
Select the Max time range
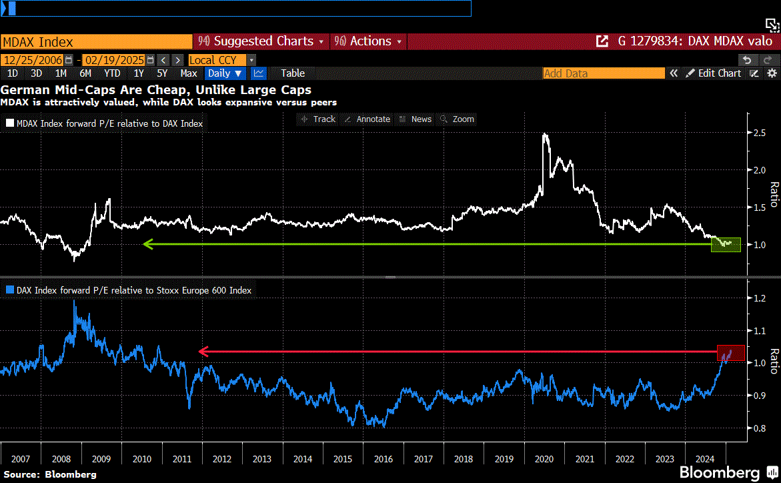click(189, 73)
